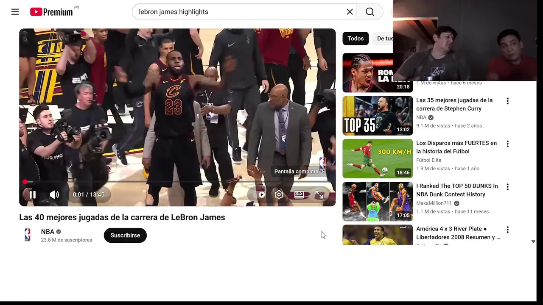Open options for Stephen Curry video
Viewport: 543px width, 305px height.
pos(507,101)
